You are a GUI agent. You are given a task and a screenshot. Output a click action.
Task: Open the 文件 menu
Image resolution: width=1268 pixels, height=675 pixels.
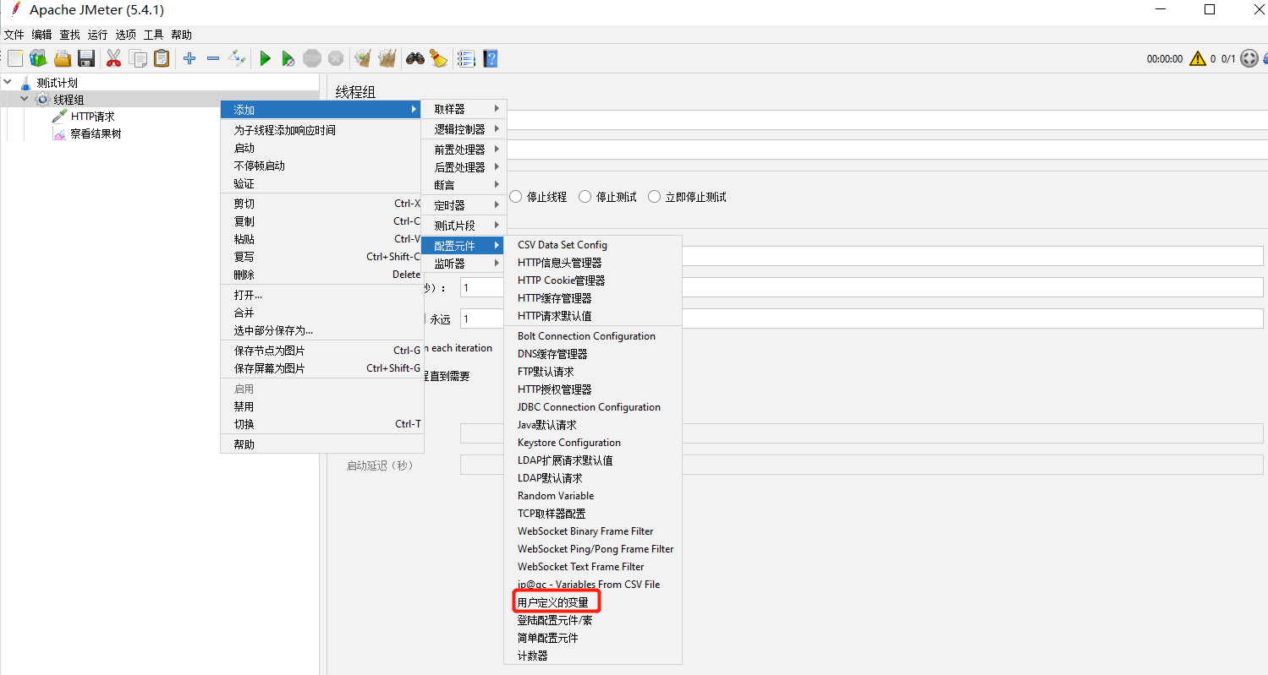pyautogui.click(x=14, y=35)
